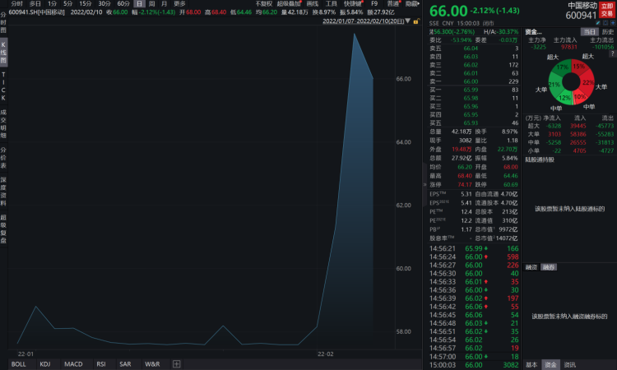Click the green 21% pie segment
The image size is (617, 370).
554,85
